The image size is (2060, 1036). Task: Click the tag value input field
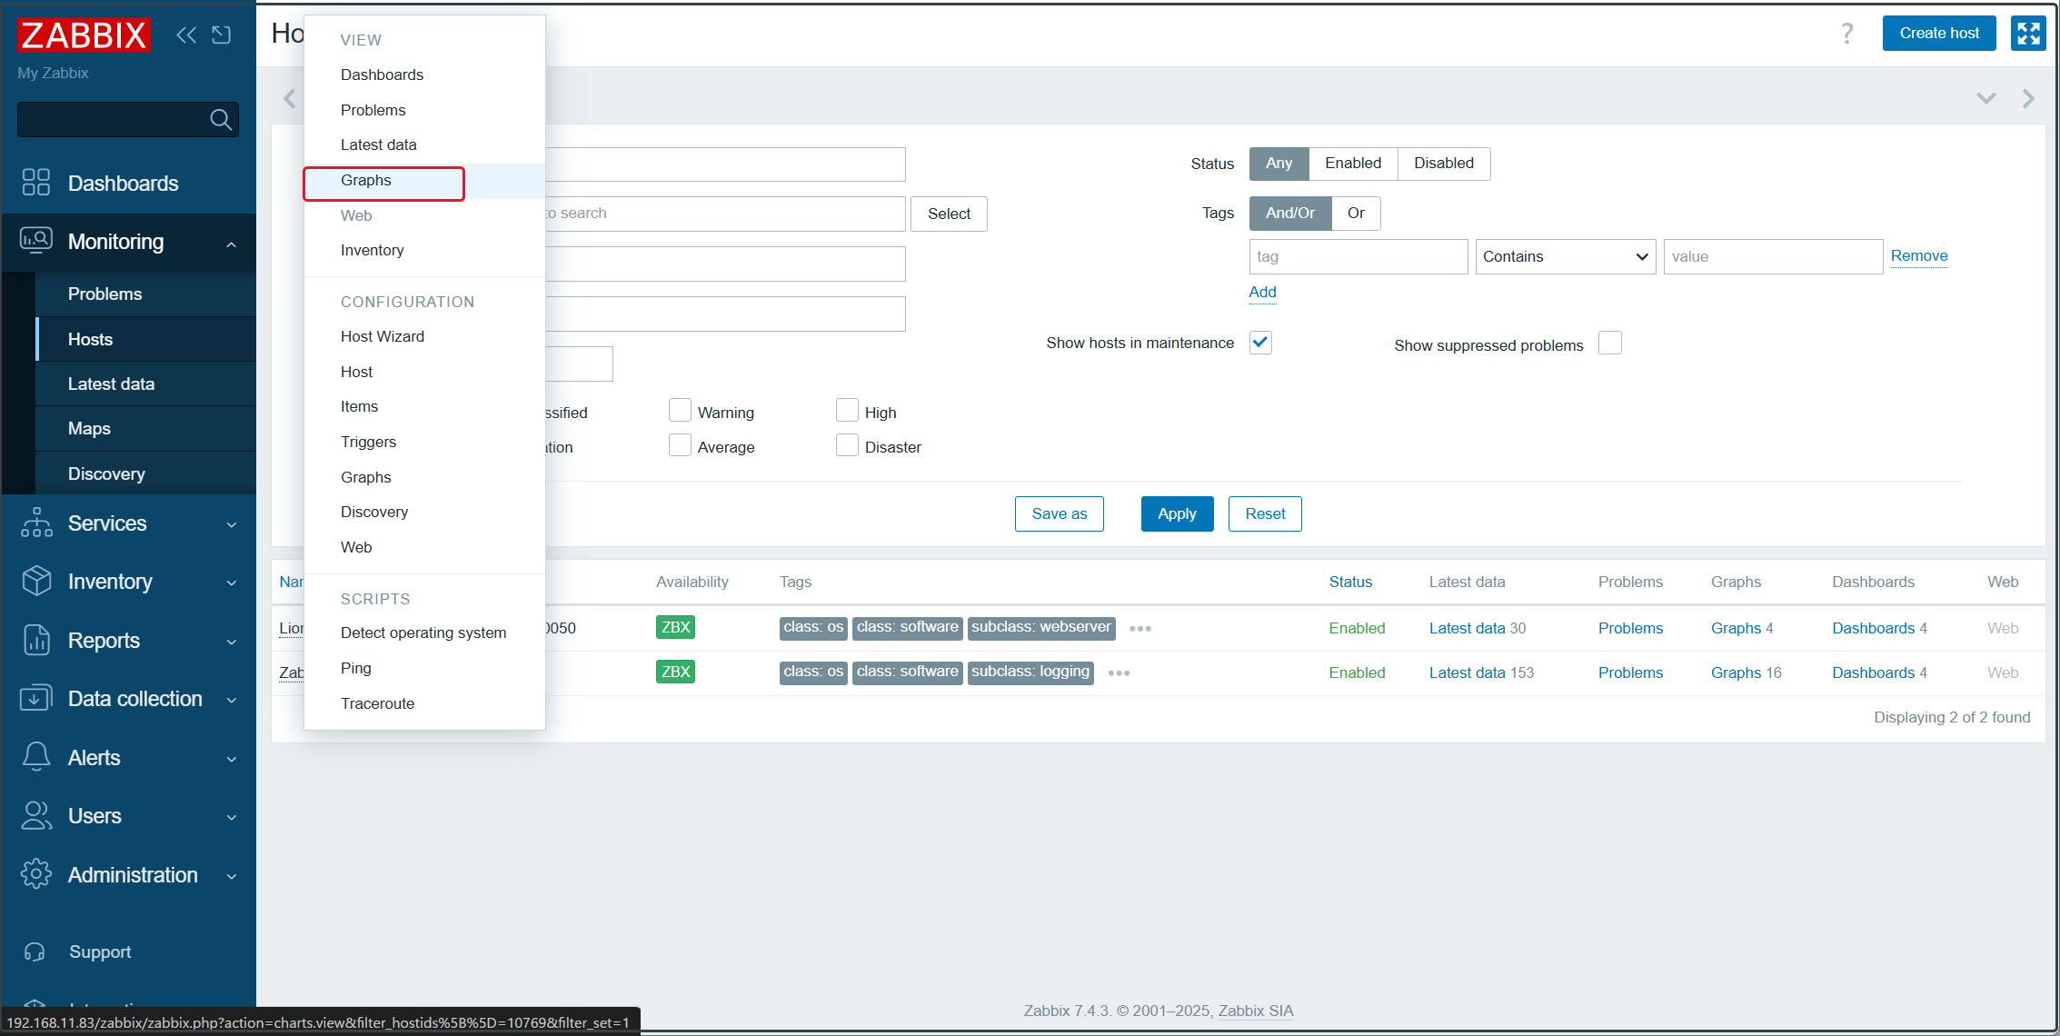pos(1772,256)
